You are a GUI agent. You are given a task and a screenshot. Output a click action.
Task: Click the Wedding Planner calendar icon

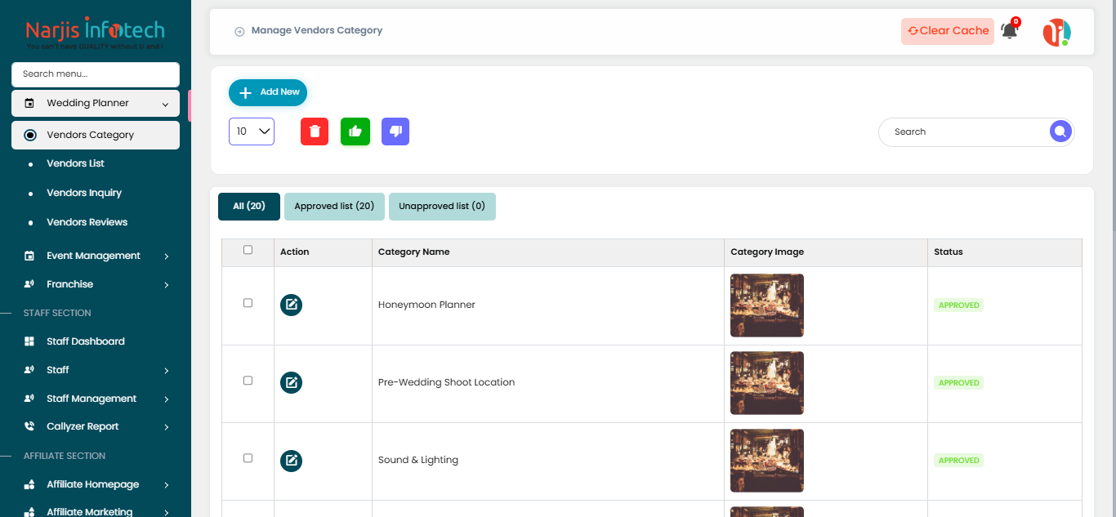point(29,104)
